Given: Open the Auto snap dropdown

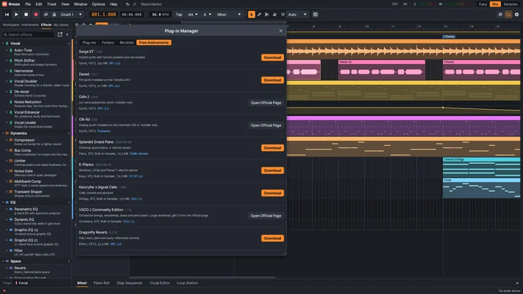Looking at the screenshot, I should (x=297, y=14).
